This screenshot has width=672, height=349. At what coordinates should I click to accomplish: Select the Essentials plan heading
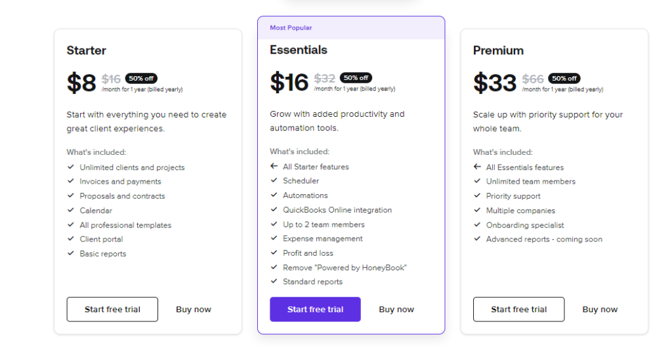click(299, 50)
